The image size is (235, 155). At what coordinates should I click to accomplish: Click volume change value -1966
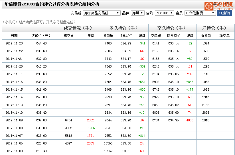(90, 128)
